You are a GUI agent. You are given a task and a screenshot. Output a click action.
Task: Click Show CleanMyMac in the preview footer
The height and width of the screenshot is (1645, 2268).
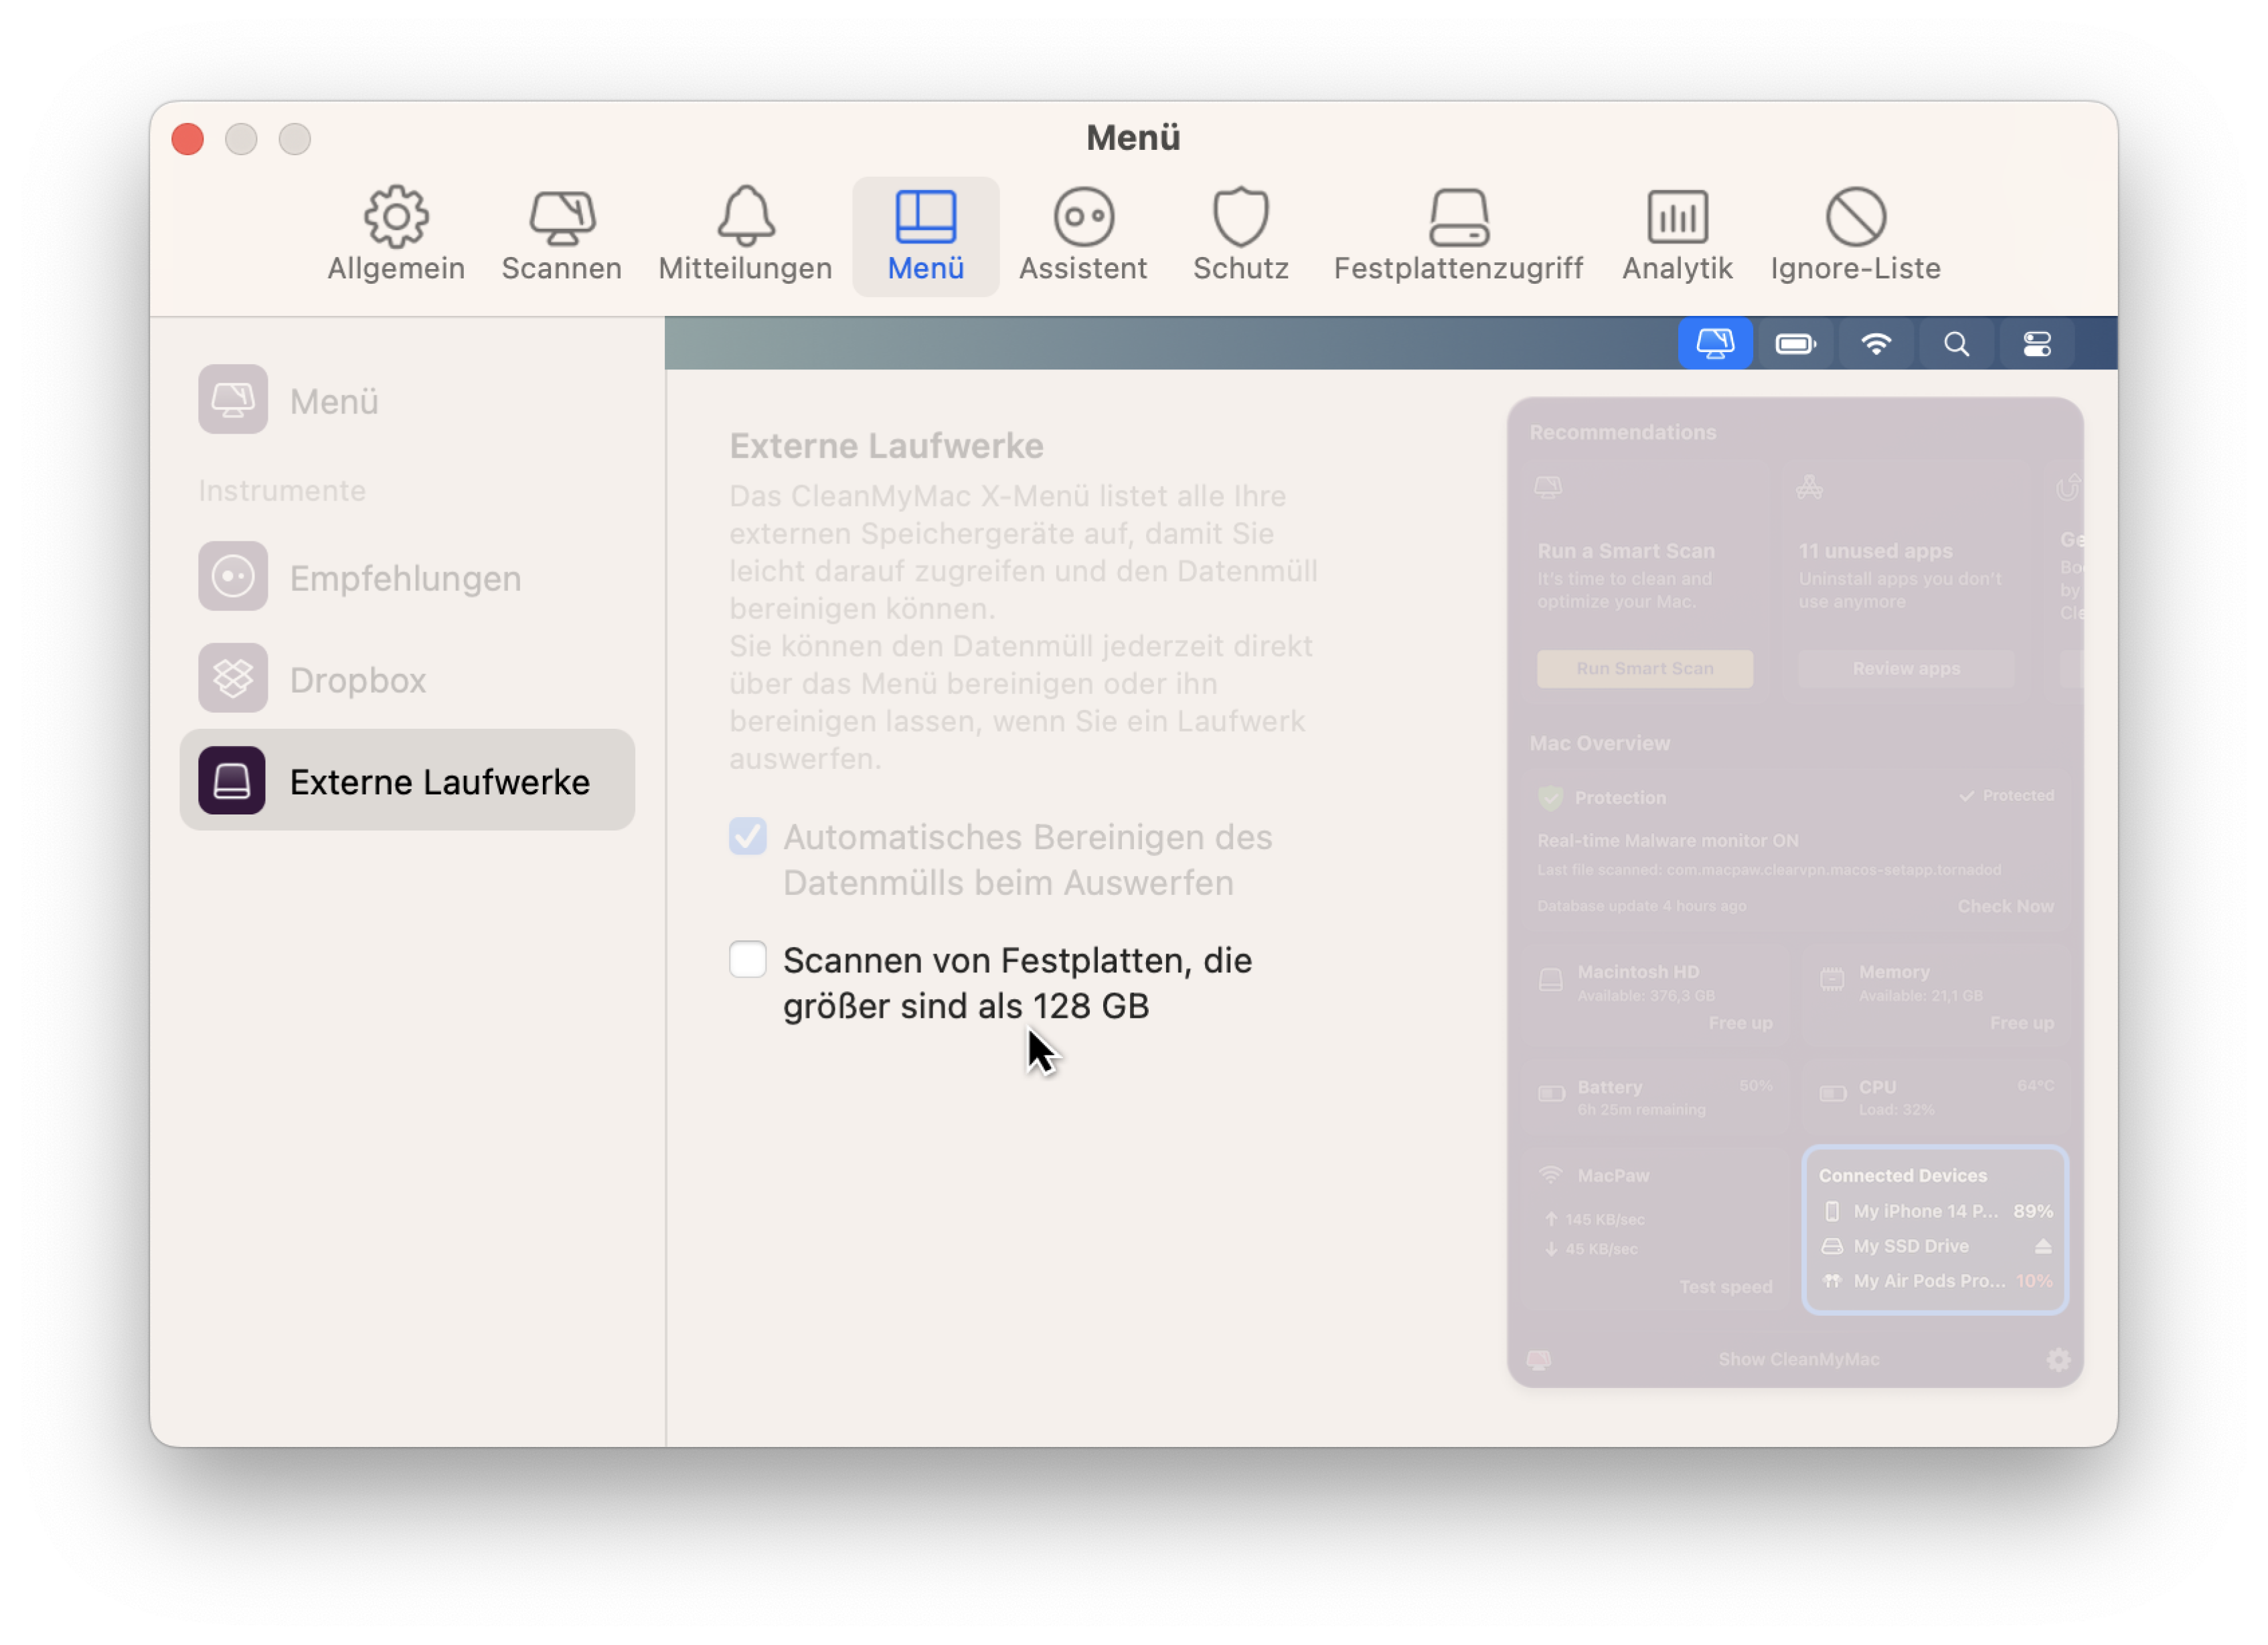pyautogui.click(x=1798, y=1359)
